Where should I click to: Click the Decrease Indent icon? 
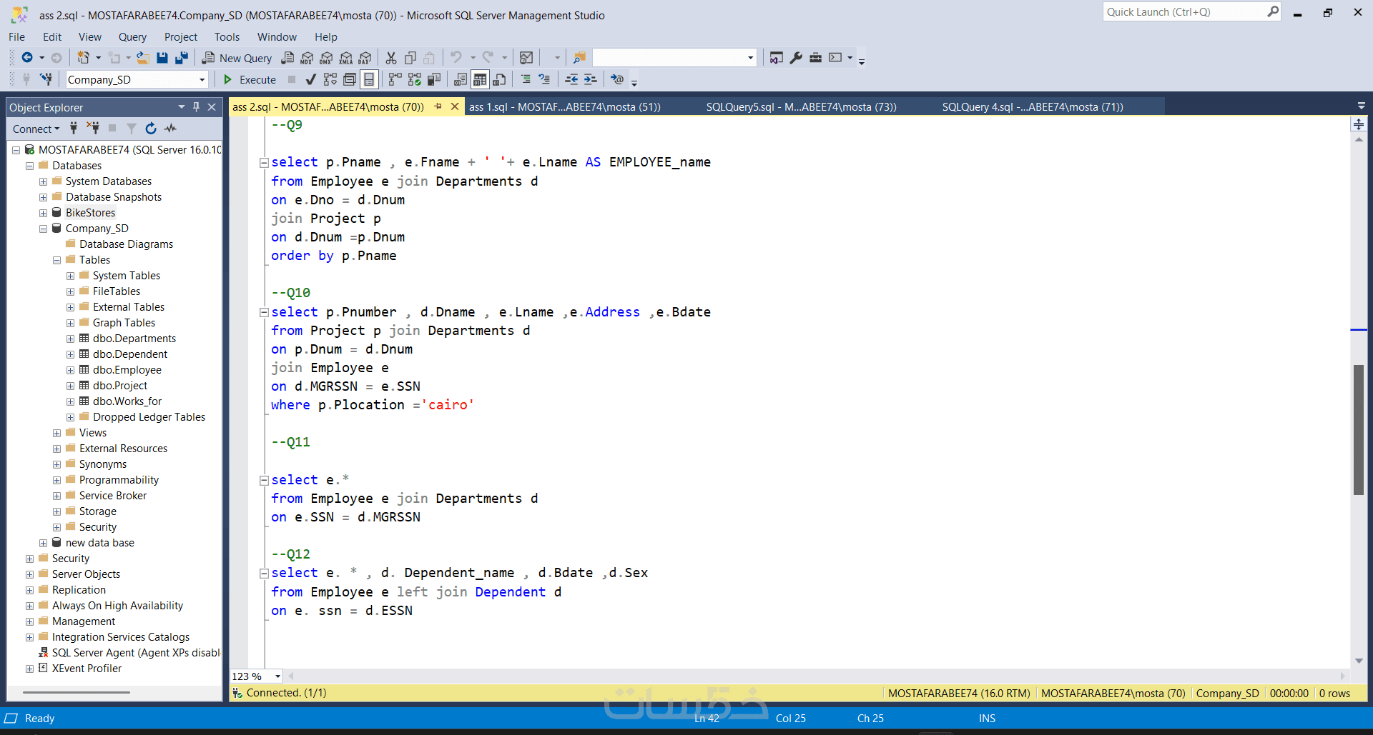tap(571, 79)
